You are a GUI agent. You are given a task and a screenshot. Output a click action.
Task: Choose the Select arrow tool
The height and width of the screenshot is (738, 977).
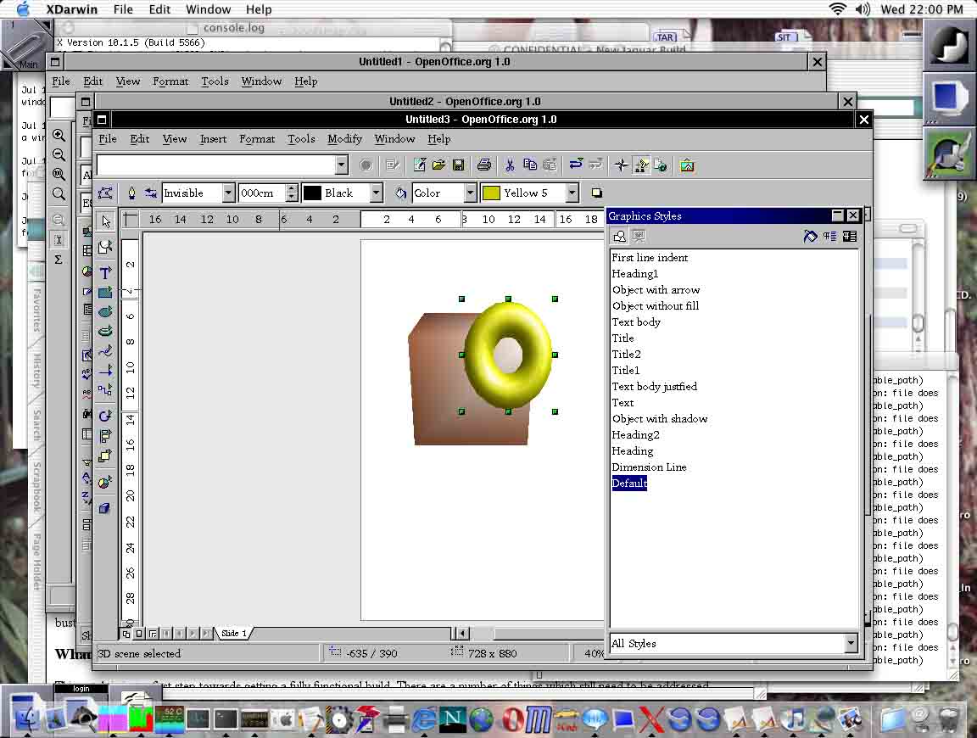[105, 221]
